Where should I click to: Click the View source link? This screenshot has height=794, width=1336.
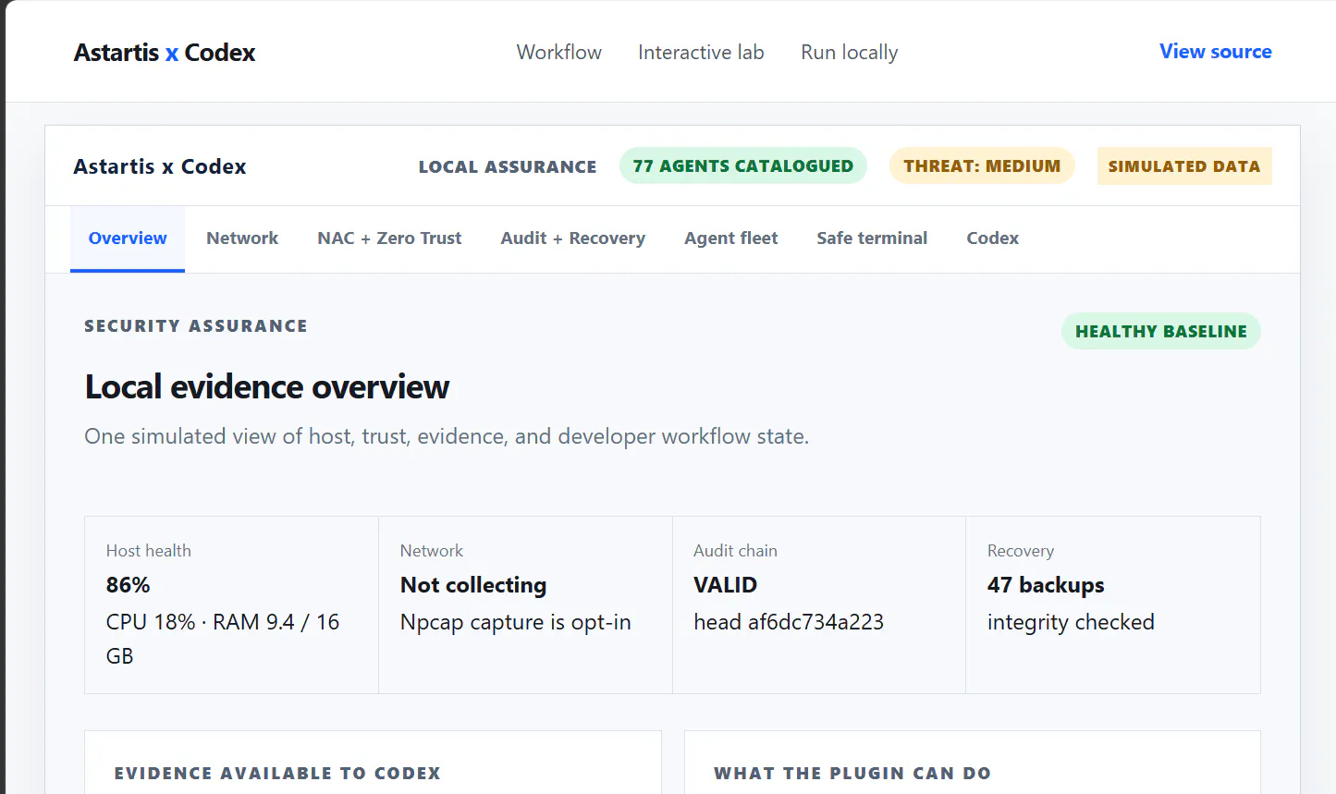click(1216, 52)
